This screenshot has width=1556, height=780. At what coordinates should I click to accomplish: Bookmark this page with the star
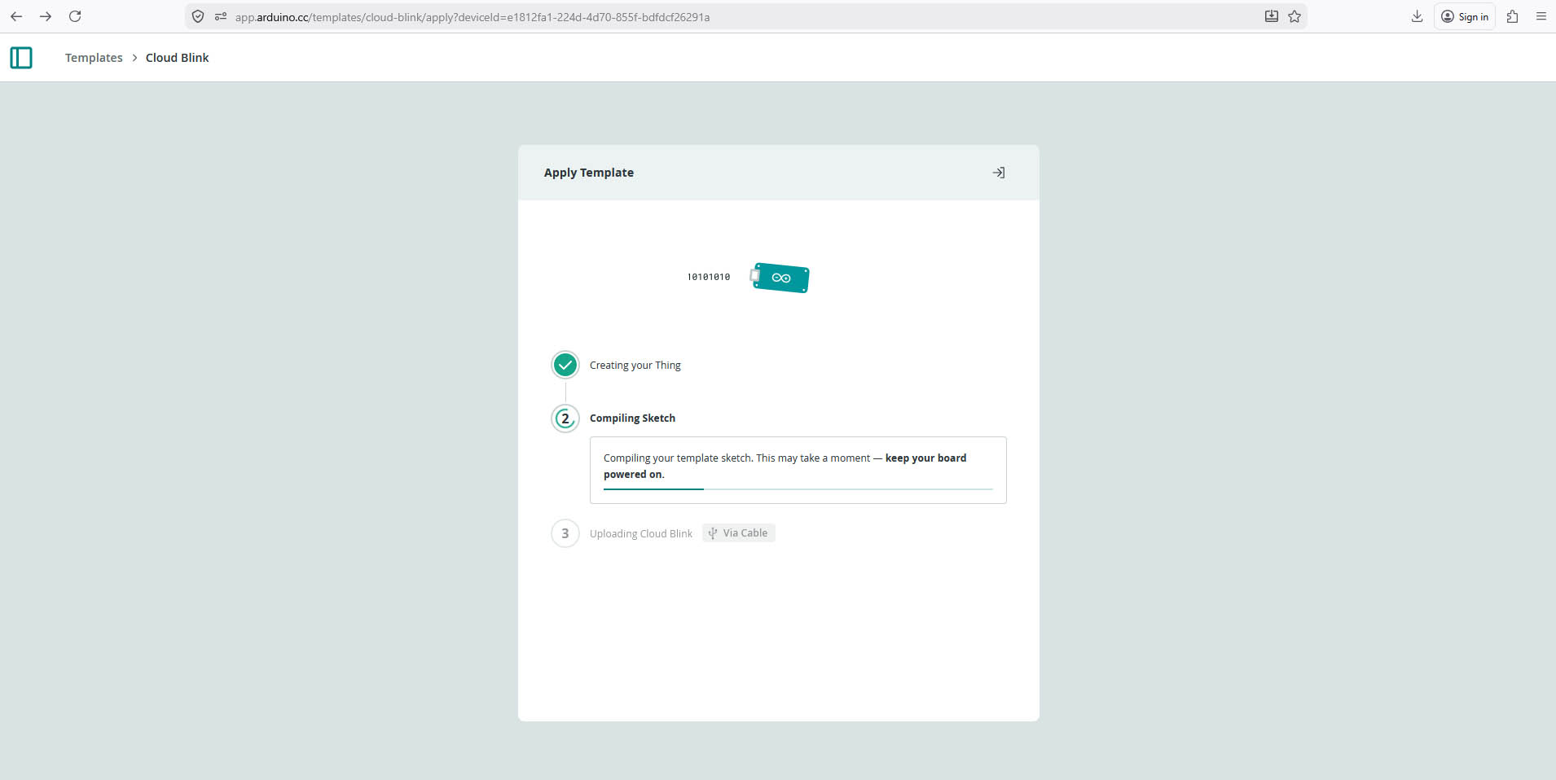tap(1294, 16)
